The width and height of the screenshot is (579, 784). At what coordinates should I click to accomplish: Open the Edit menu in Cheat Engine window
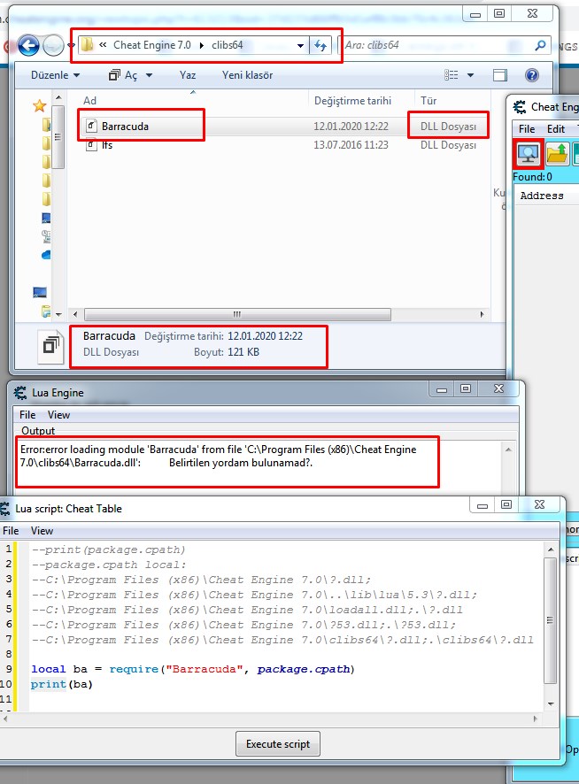point(555,129)
